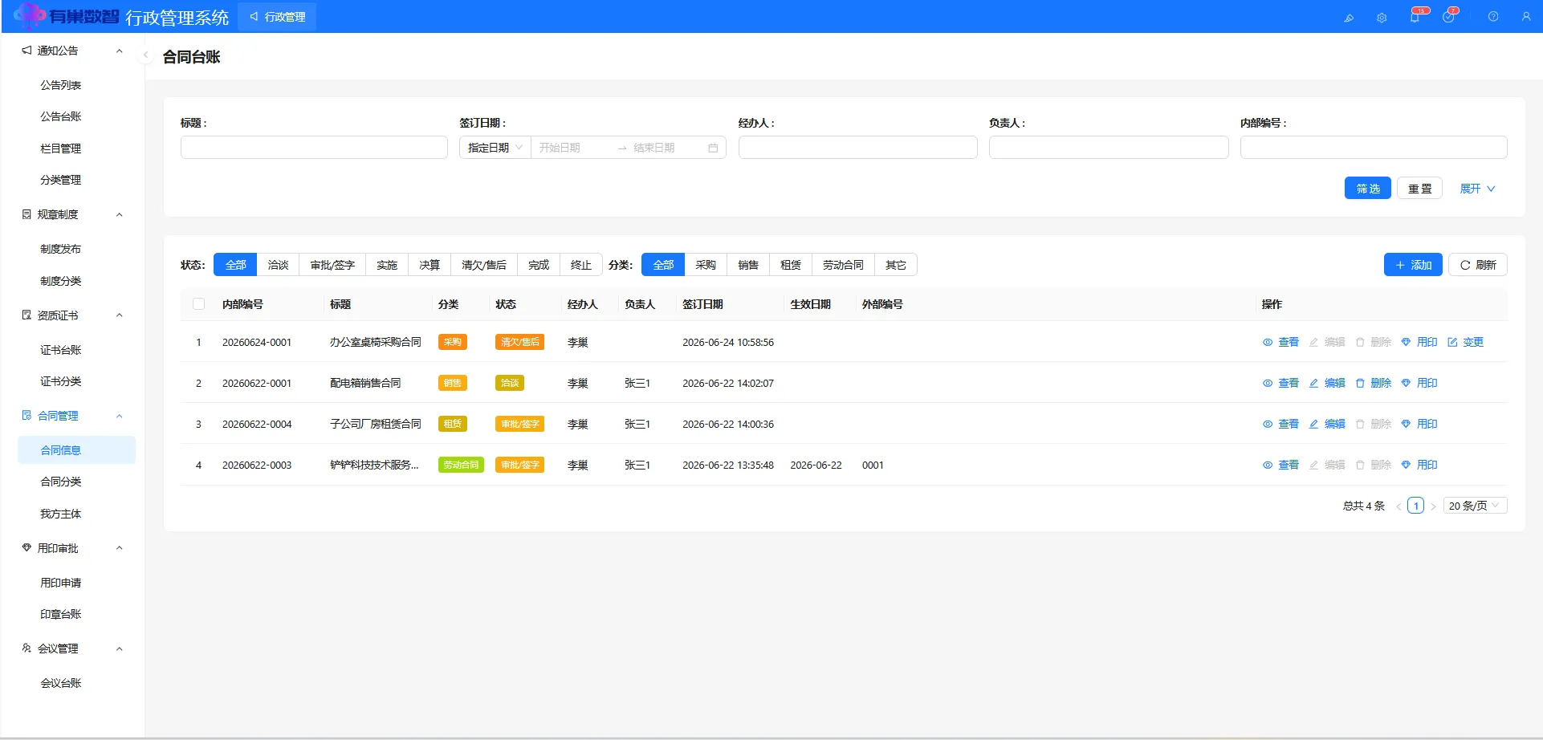Viewport: 1543px width, 740px height.
Task: Click the 刷新 refresh button
Action: [x=1478, y=265]
